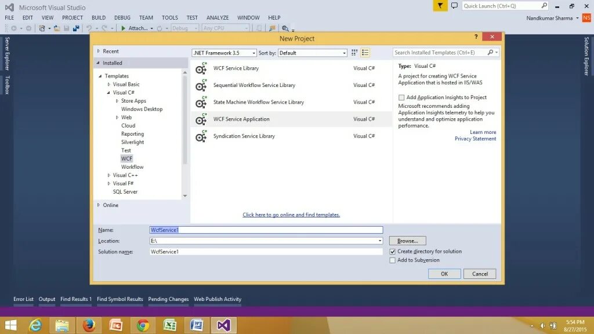
Task: Open Word from taskbar
Action: [x=197, y=325]
